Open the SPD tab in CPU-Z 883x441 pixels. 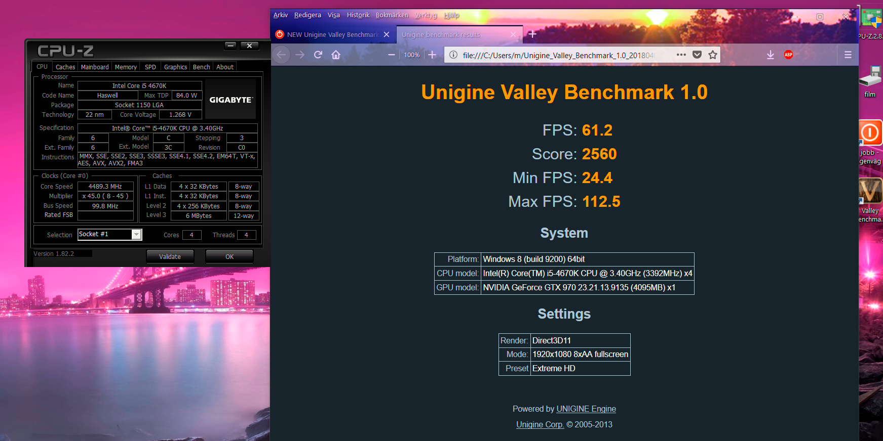point(150,67)
